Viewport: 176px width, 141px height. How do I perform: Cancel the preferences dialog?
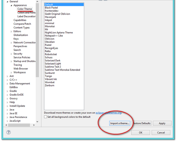click(161, 133)
